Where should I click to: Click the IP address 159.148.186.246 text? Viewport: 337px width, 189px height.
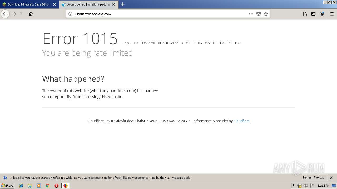[x=174, y=121]
